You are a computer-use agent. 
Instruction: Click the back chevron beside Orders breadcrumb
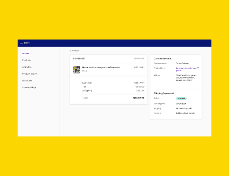coord(70,51)
